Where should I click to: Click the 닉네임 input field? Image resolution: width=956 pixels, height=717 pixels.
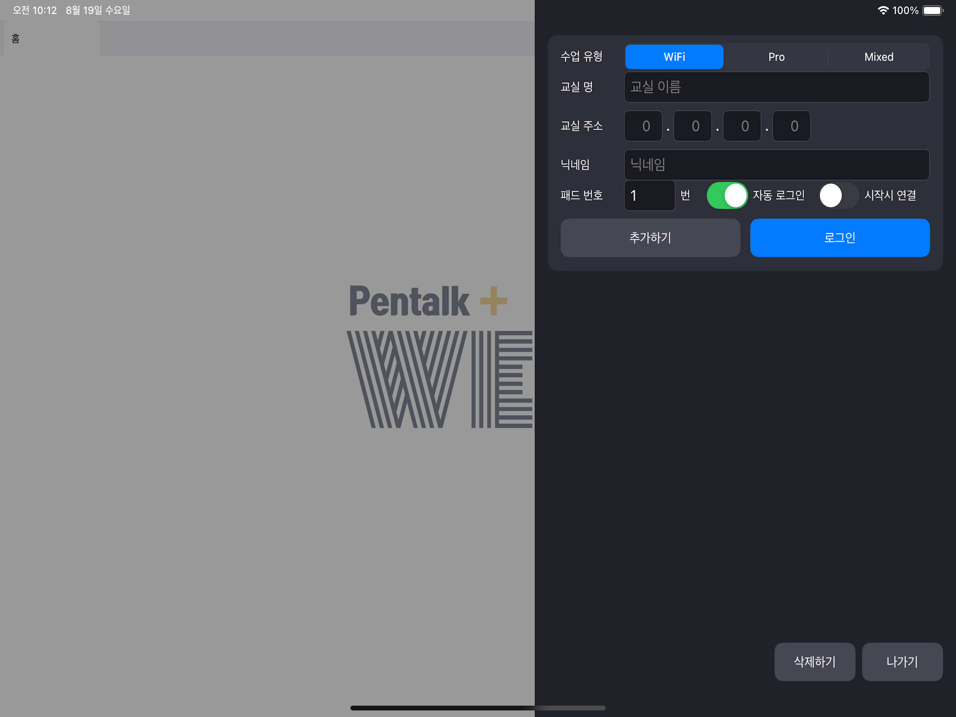click(x=777, y=165)
